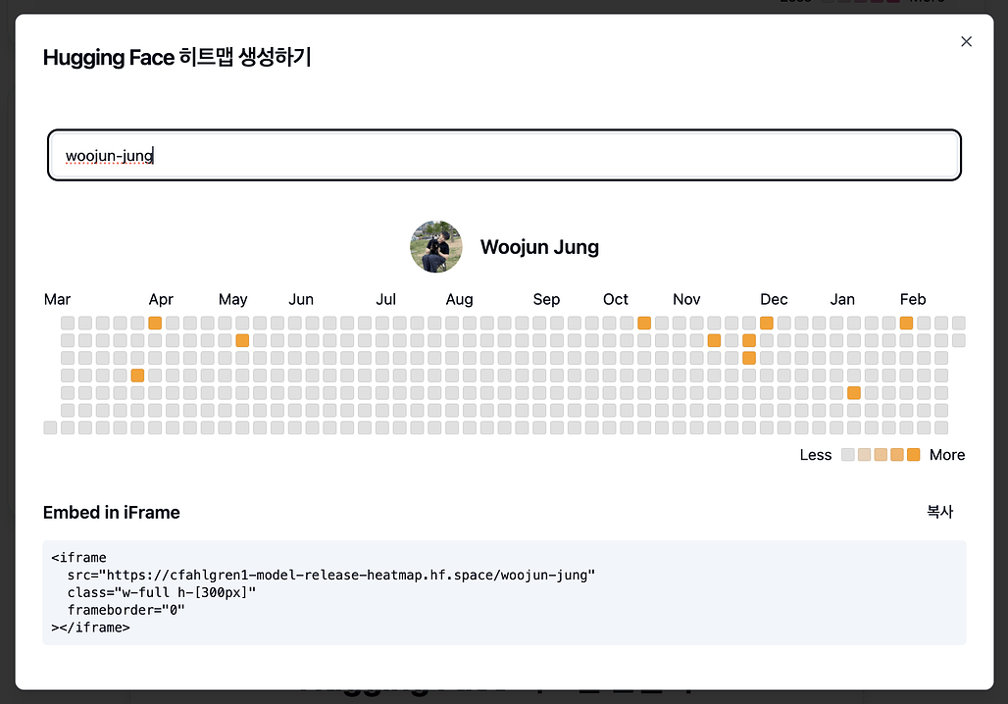Click the Embed in iFrame heading
Viewport: 1008px width, 704px height.
[112, 513]
